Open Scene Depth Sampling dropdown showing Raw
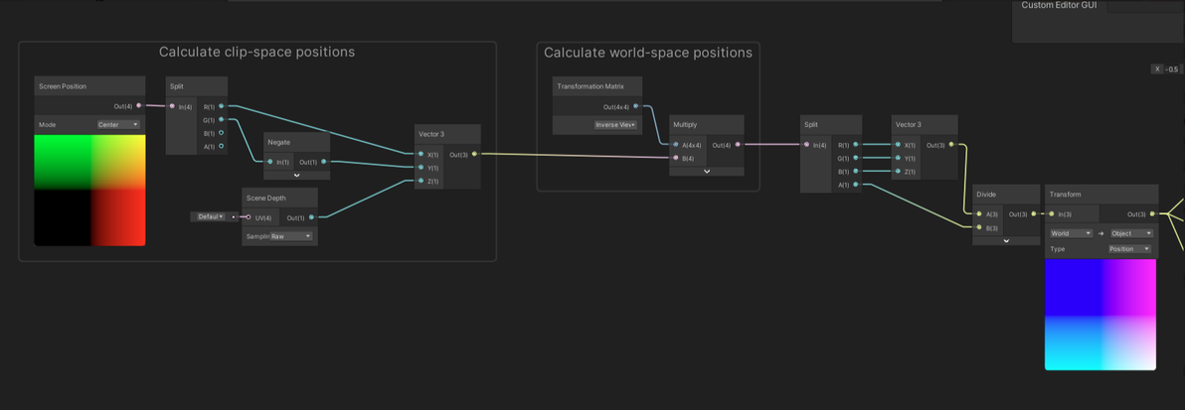The height and width of the screenshot is (410, 1185). click(x=291, y=236)
